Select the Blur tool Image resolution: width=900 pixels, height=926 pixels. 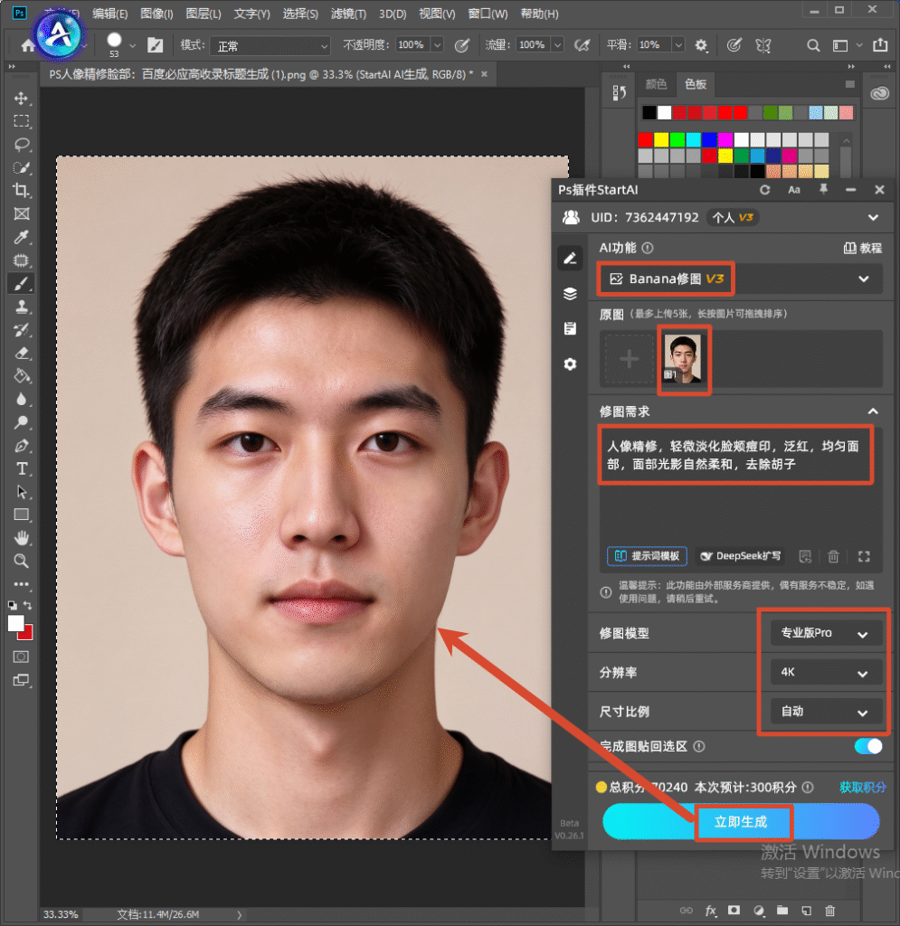(x=22, y=399)
